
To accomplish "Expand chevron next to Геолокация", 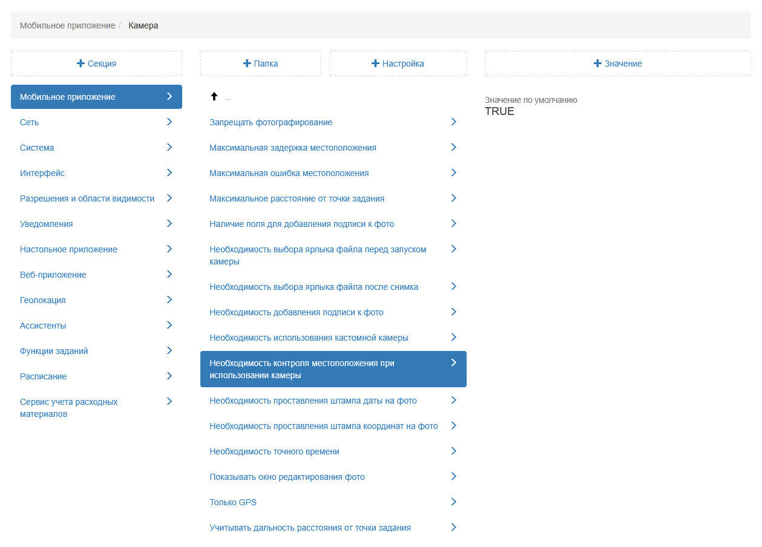I will (x=169, y=300).
